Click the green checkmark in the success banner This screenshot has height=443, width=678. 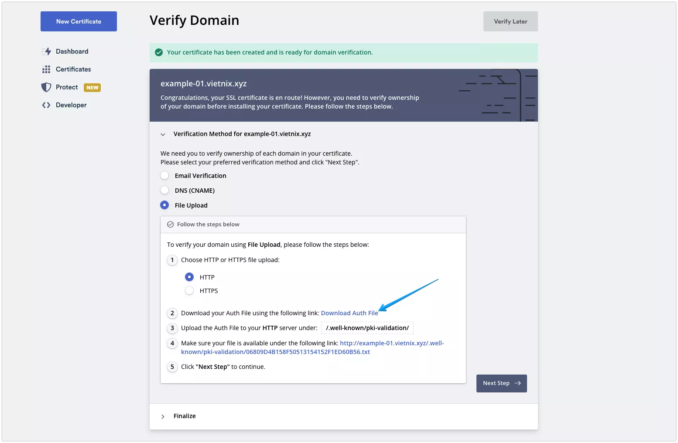click(159, 52)
